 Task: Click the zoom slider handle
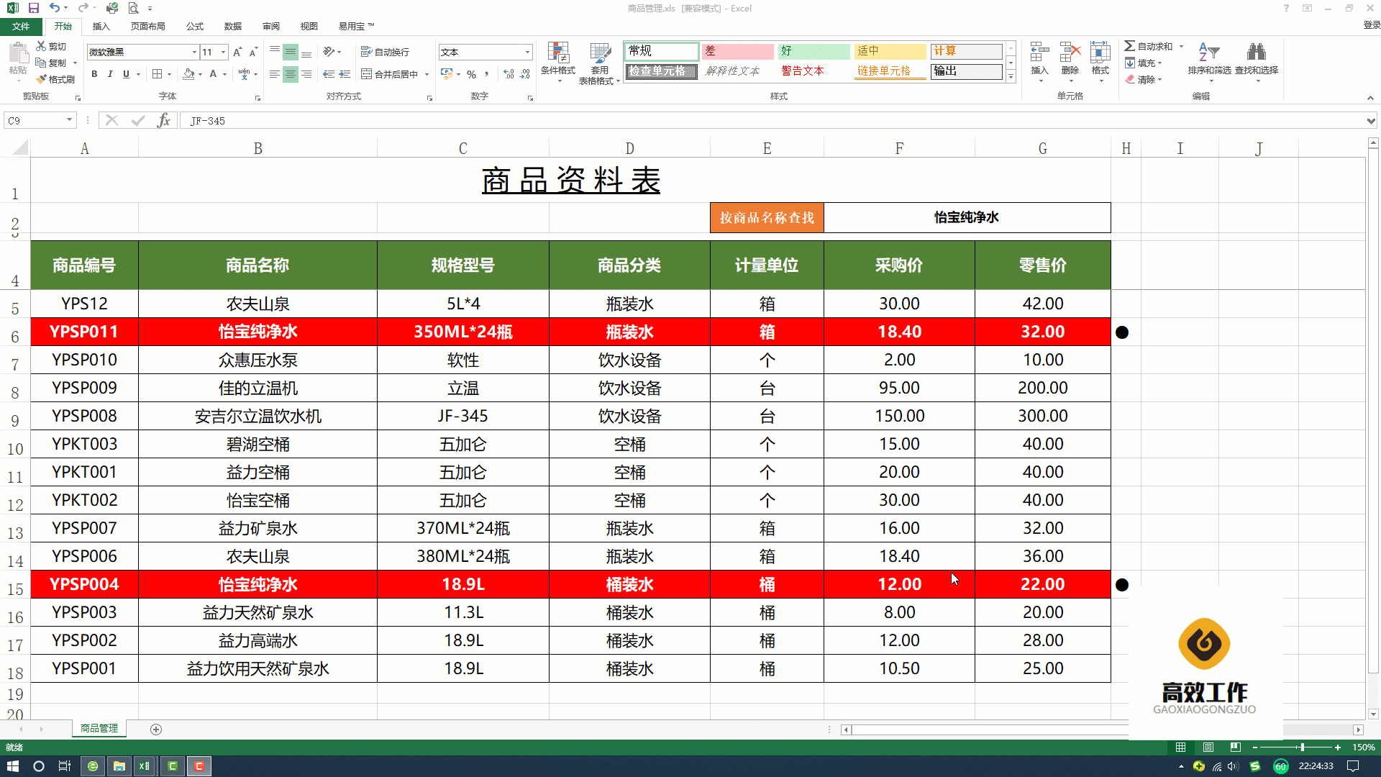tap(1302, 748)
